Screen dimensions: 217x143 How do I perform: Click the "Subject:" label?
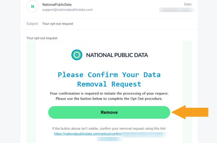pyautogui.click(x=32, y=24)
